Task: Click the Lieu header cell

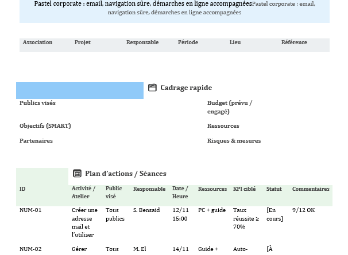Action: click(235, 42)
